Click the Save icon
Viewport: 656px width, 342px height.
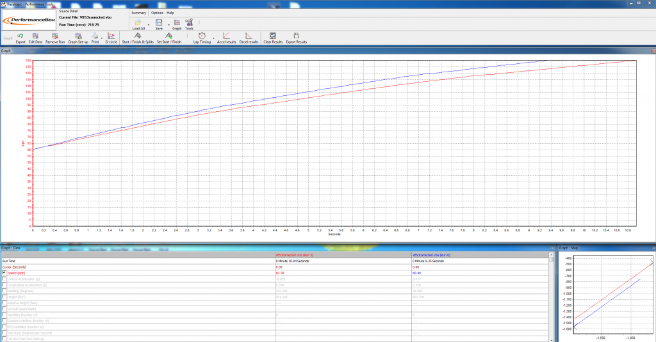tap(159, 22)
